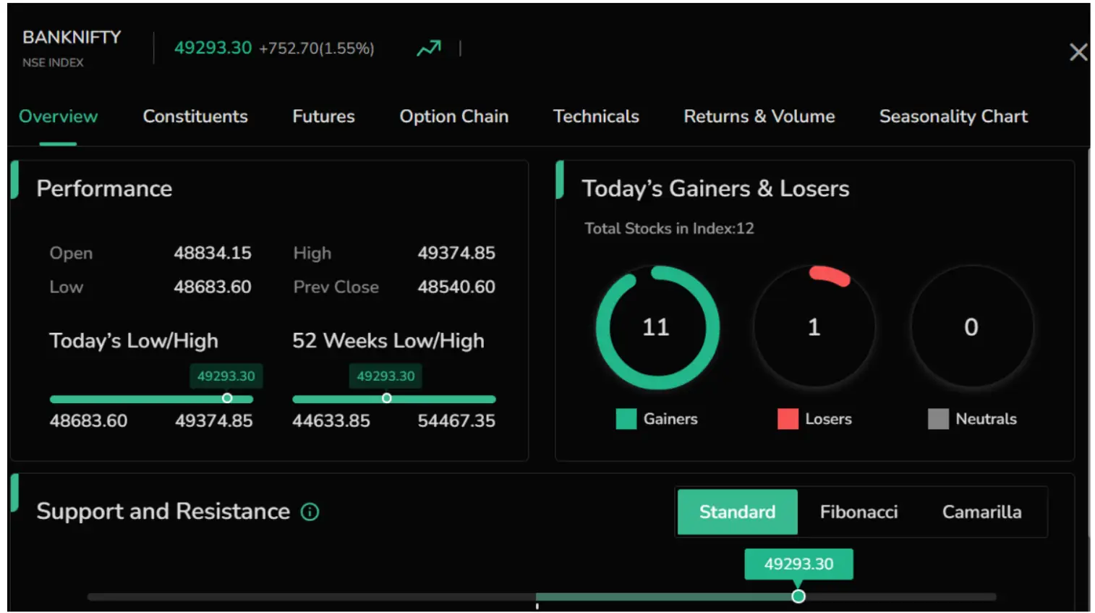Click the 49293.30 badge above Today's Low/High

click(x=226, y=376)
